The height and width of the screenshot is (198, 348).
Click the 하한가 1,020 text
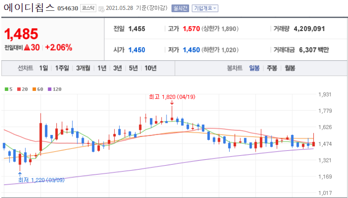pyautogui.click(x=220, y=50)
